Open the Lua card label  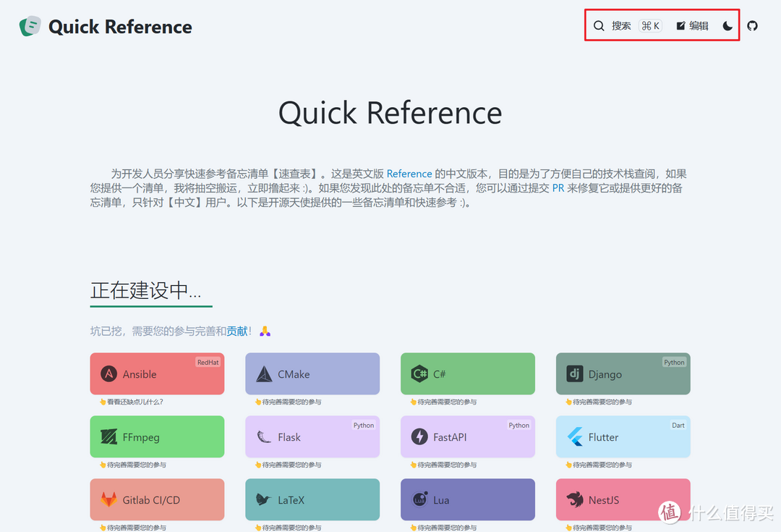click(x=441, y=500)
